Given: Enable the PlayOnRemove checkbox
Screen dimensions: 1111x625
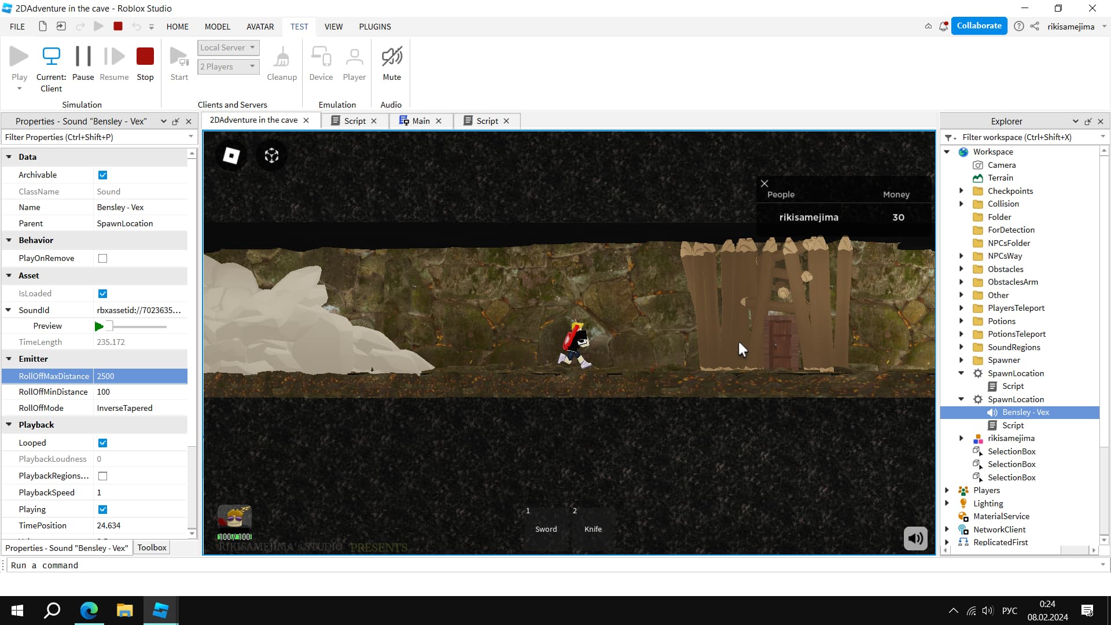Looking at the screenshot, I should tap(102, 258).
